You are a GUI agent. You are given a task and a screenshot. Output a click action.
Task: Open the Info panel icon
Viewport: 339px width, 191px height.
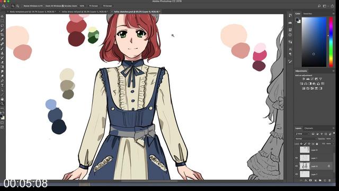[290, 34]
